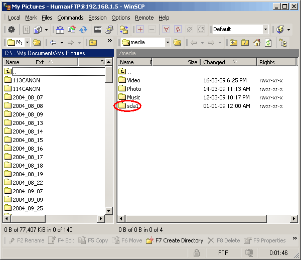This screenshot has width=301, height=260.
Task: Open the terminal console icon
Action: click(x=98, y=30)
